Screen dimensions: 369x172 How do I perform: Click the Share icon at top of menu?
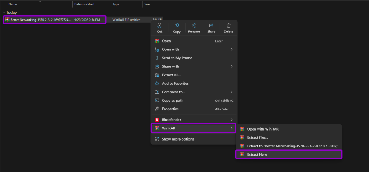(x=211, y=26)
